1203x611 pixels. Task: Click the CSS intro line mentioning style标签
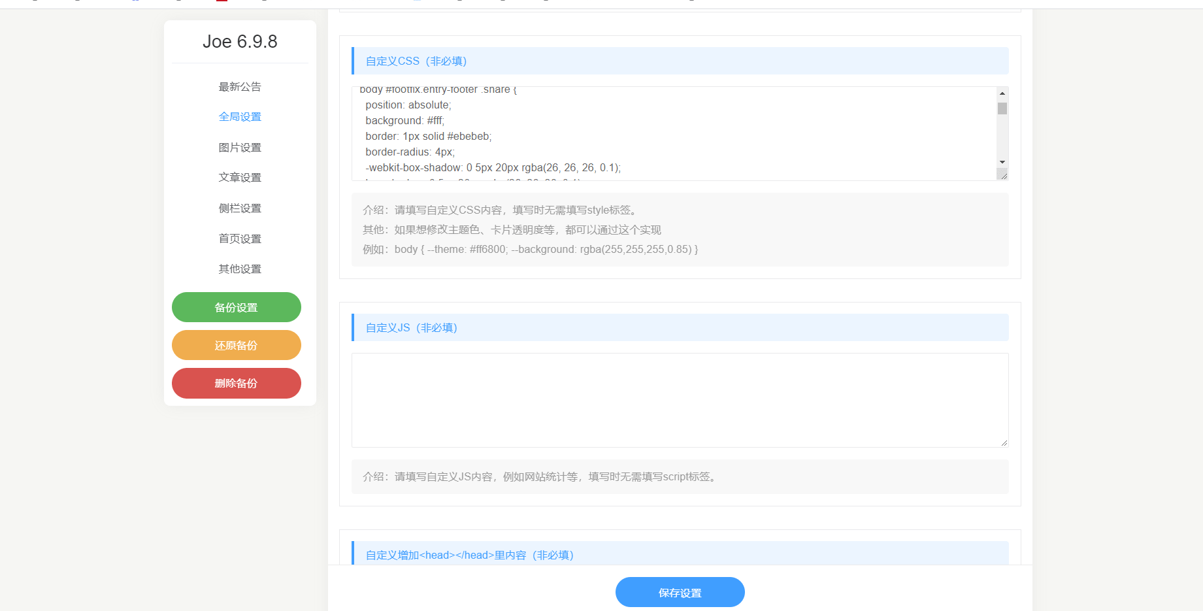coord(502,210)
